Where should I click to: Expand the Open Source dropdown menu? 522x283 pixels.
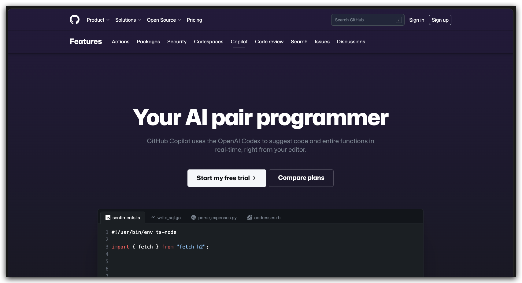point(164,20)
